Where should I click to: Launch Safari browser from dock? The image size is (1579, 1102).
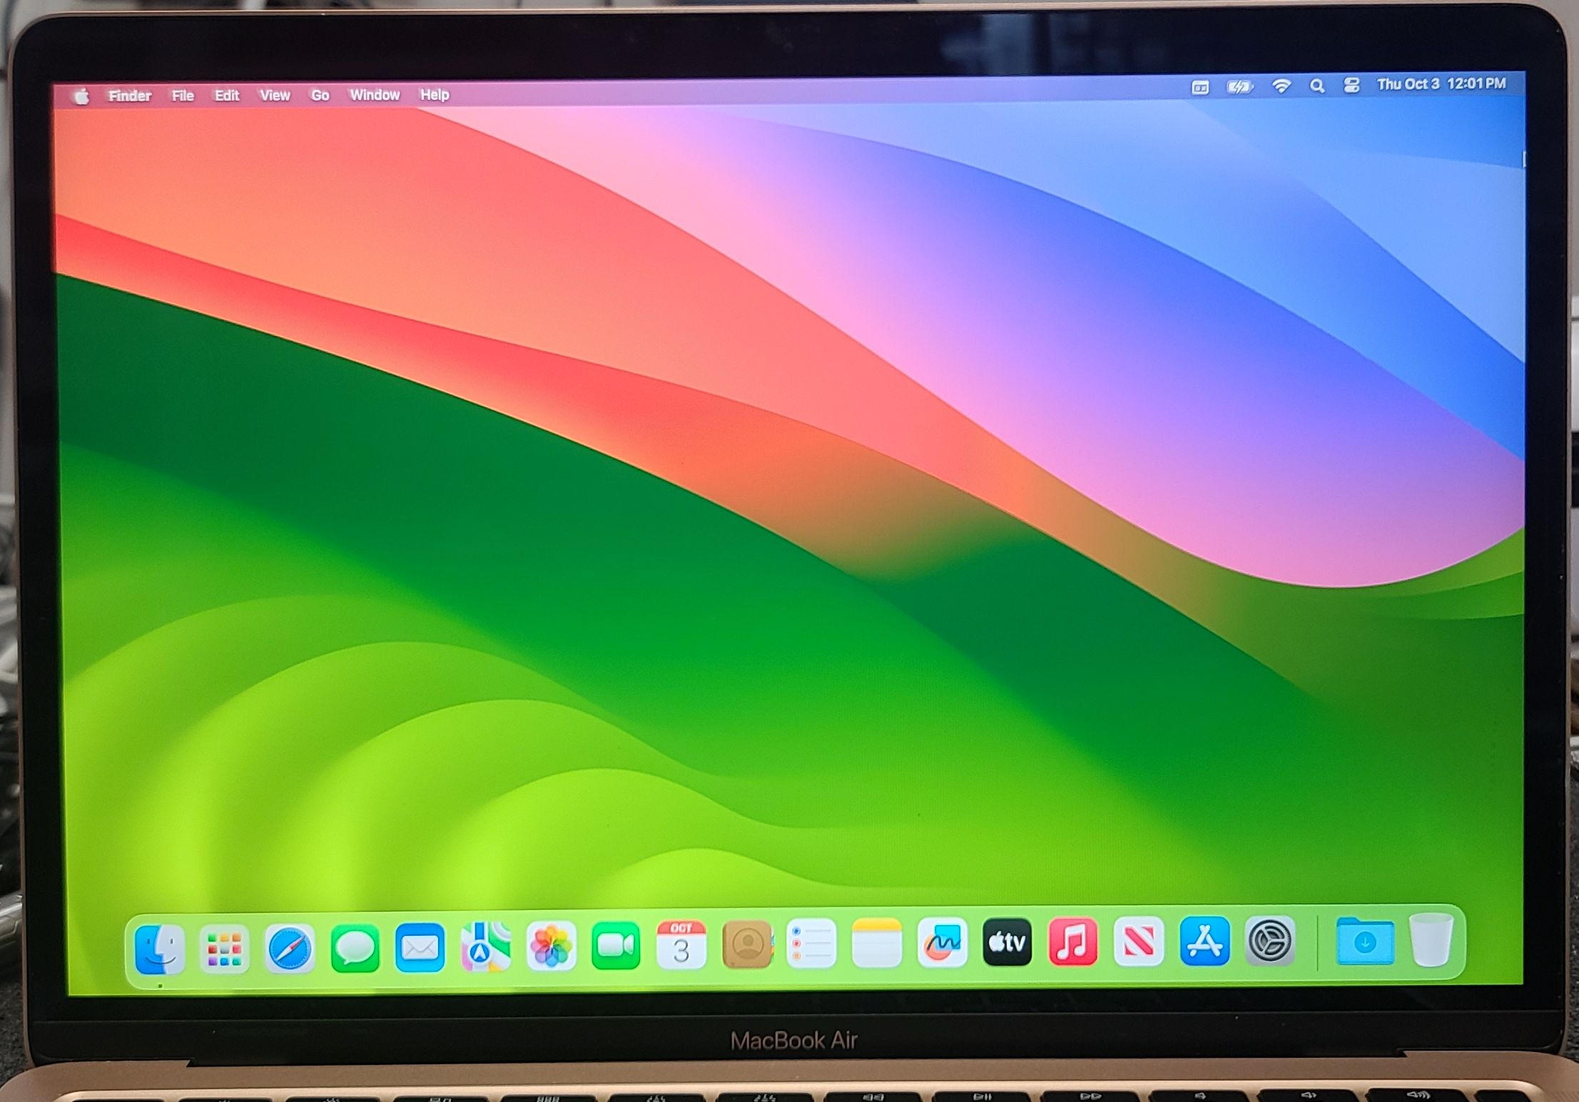click(290, 948)
